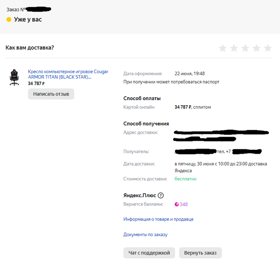Click the 348 Plus points value
Screen dimensions: 280x260
point(184,204)
